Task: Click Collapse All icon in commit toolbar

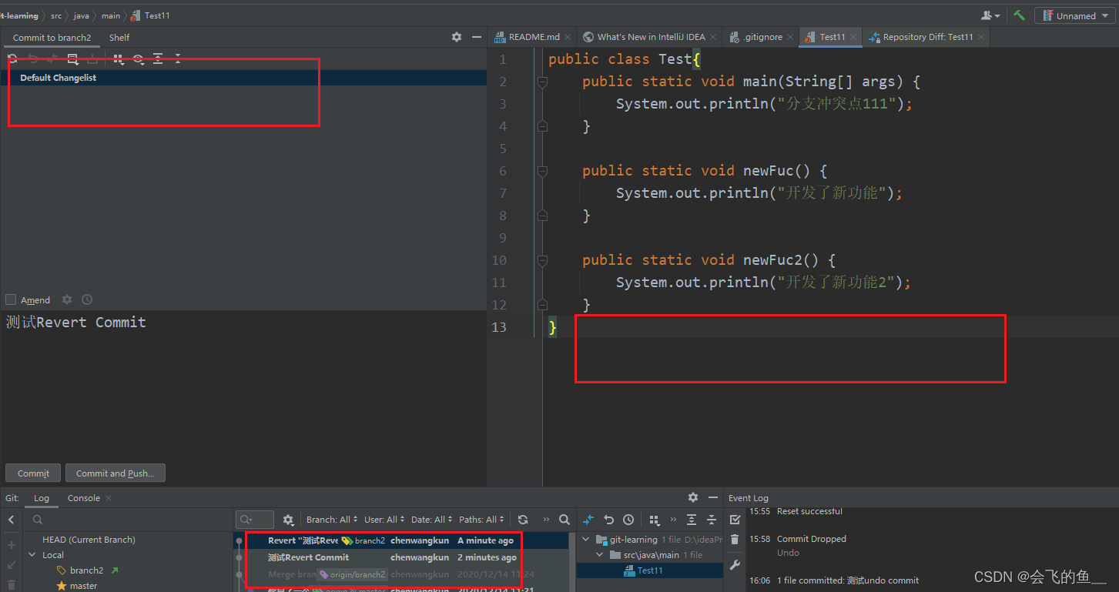Action: coord(178,59)
